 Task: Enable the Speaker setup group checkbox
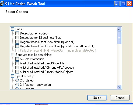click(12, 76)
